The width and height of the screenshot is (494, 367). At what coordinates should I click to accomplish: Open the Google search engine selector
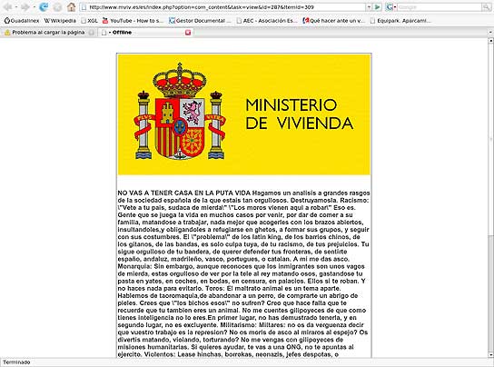tap(391, 7)
